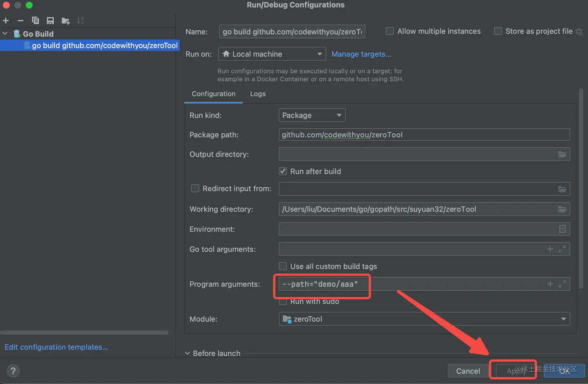The image size is (588, 384).
Task: Check Use all custom build tags
Action: pyautogui.click(x=283, y=266)
